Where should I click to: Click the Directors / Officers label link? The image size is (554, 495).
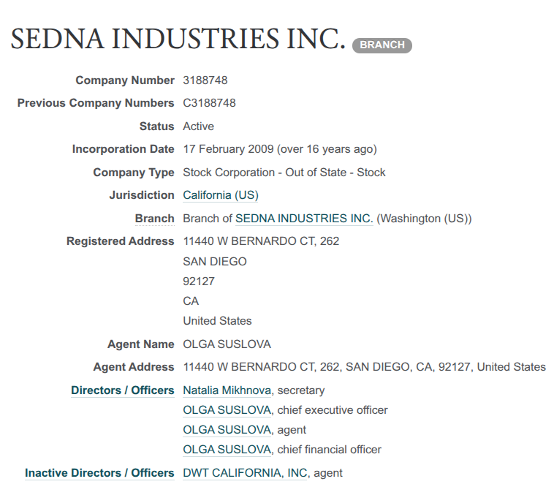pyautogui.click(x=122, y=390)
